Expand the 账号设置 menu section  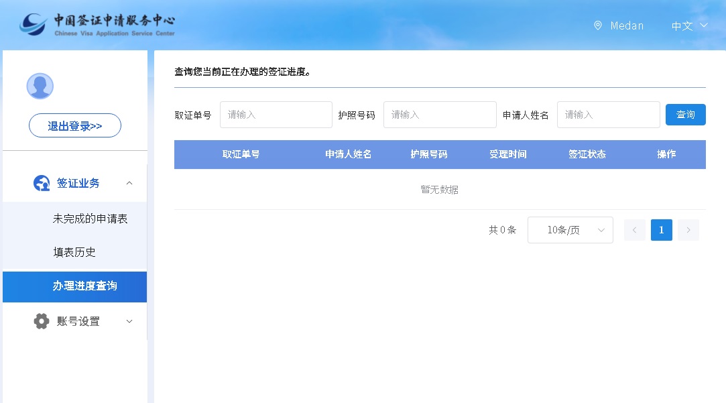pyautogui.click(x=129, y=321)
